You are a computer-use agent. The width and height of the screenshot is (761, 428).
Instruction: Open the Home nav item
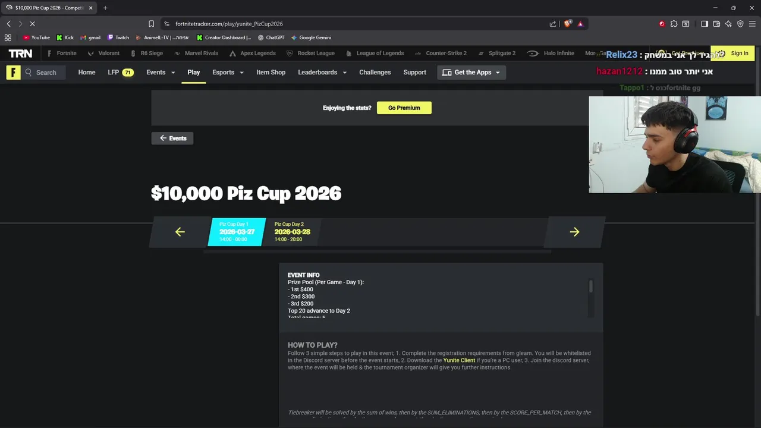[x=87, y=73]
